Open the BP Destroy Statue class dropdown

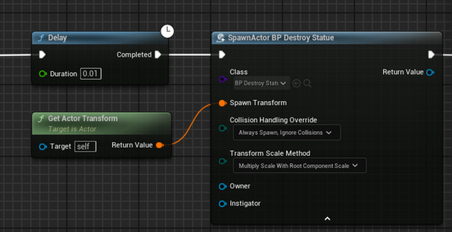(261, 83)
